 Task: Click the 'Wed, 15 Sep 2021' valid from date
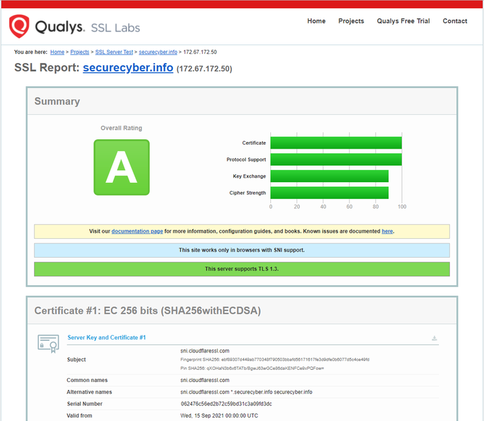[219, 416]
